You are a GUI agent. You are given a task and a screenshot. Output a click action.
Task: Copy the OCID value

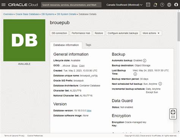(x=82, y=66)
